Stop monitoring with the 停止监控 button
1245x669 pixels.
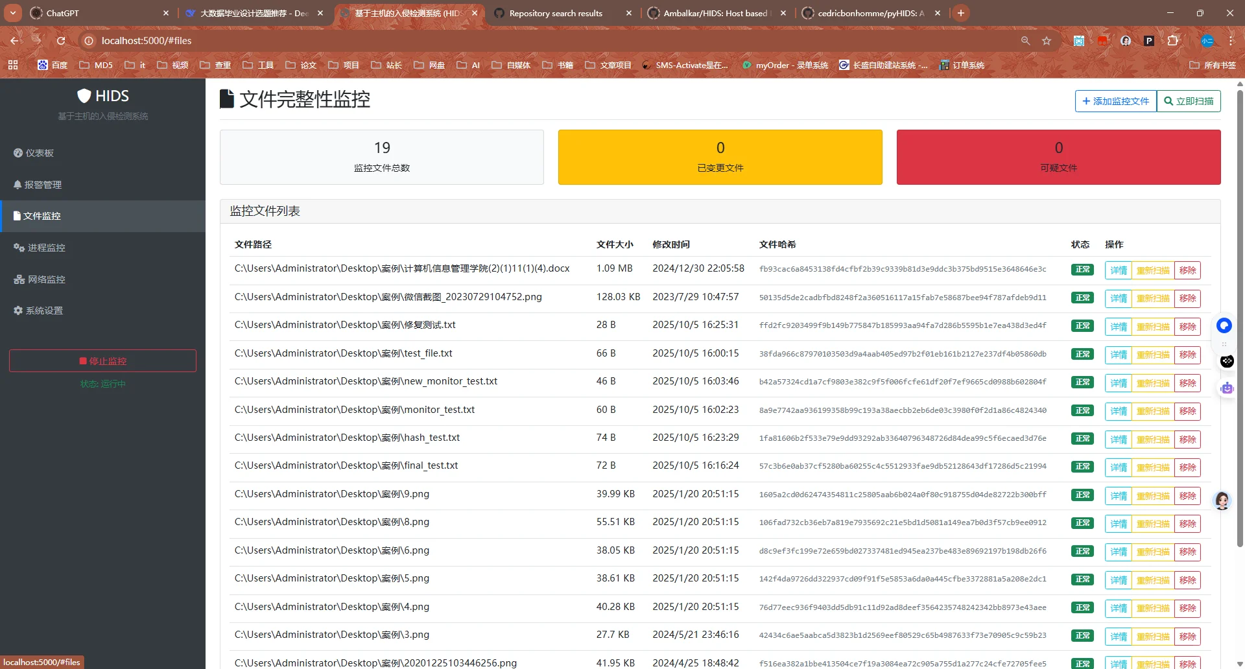102,360
